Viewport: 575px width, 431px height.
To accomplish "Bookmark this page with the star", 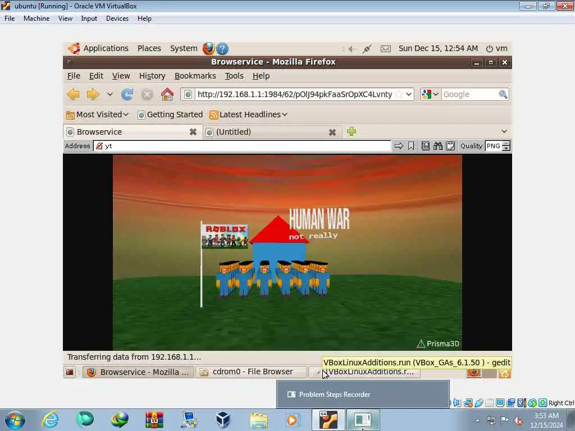I will [x=399, y=94].
